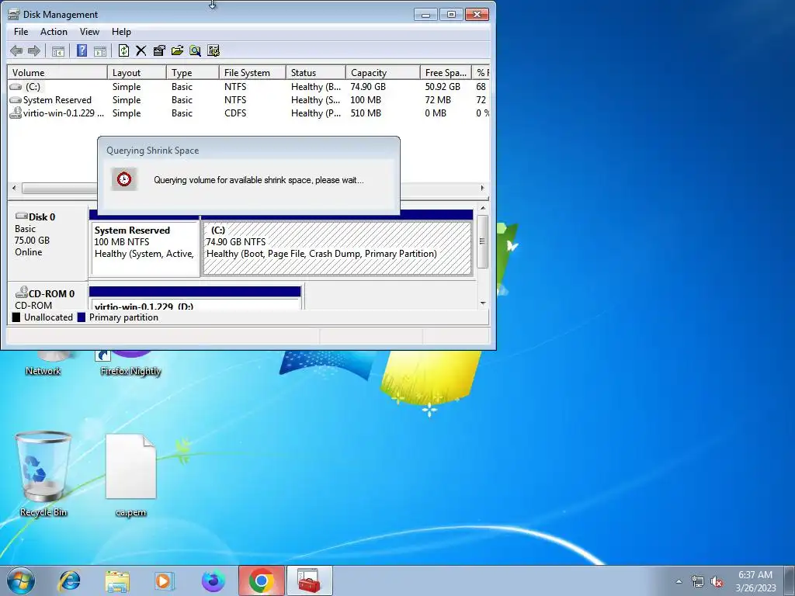The height and width of the screenshot is (596, 795).
Task: Click the taskbar clock 6:37 AM
Action: [x=755, y=581]
